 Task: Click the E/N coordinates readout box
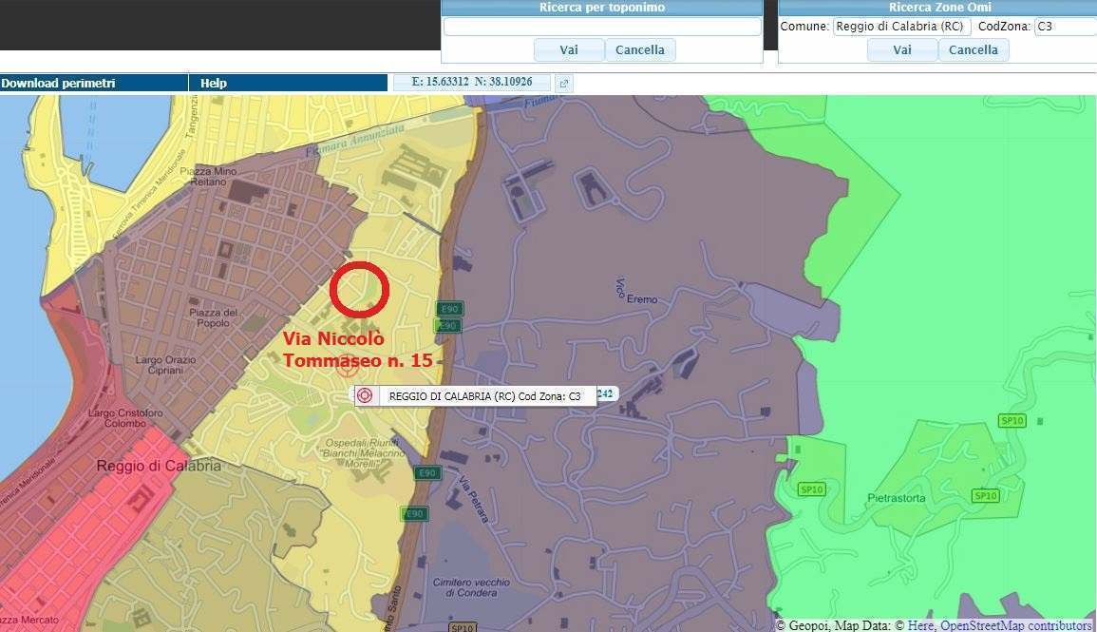[472, 83]
